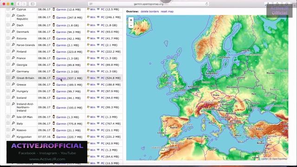Click the device icon beside Czech-Republic Garmin
Viewport: 297px width, 167px height.
click(54, 17)
